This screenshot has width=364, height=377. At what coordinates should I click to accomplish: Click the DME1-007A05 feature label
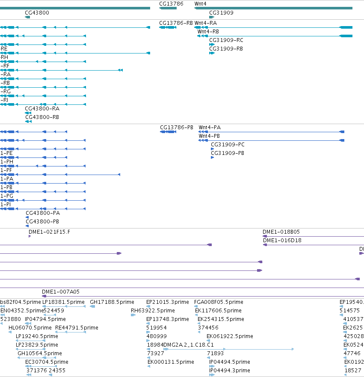[61, 292]
